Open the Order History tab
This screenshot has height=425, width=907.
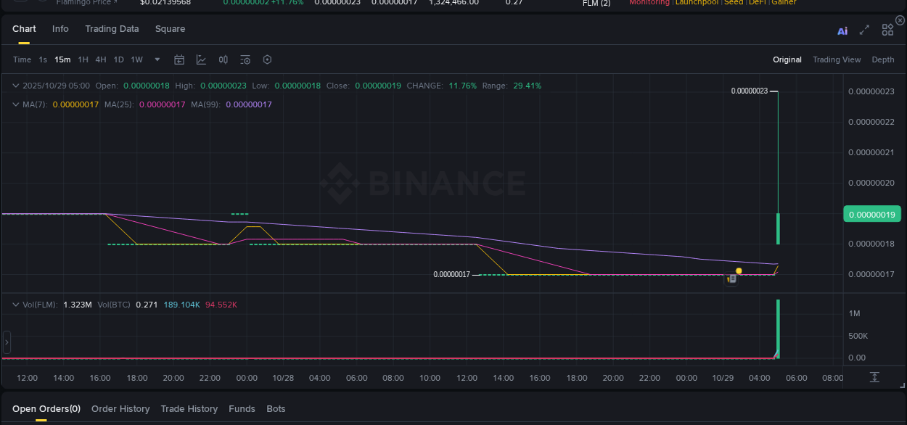120,408
